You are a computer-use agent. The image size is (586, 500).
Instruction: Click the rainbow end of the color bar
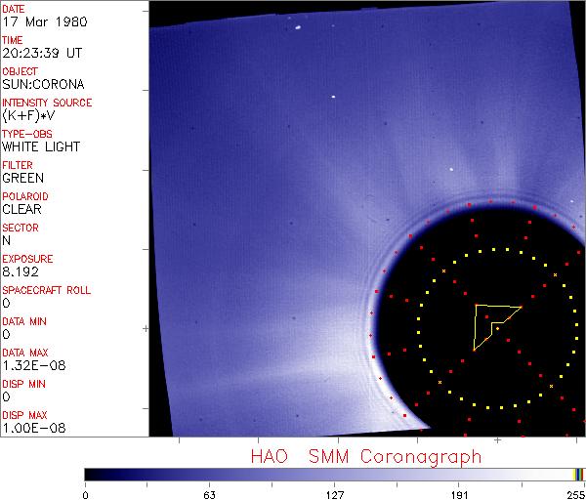(579, 475)
